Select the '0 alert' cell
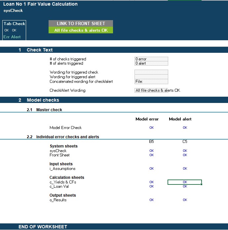 151,63
